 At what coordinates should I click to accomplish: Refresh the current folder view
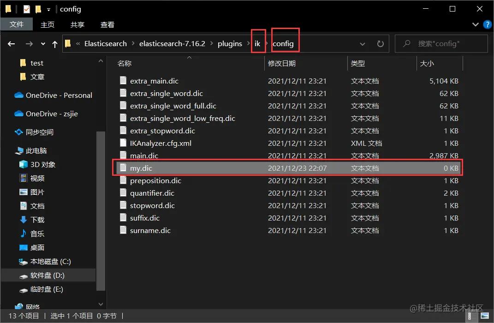(x=381, y=44)
